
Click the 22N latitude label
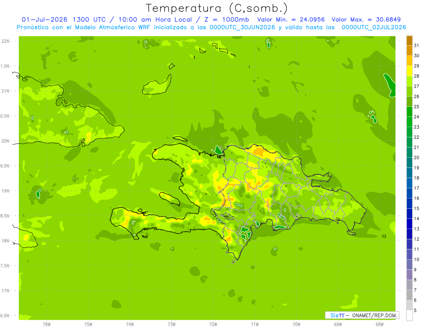pos(5,41)
